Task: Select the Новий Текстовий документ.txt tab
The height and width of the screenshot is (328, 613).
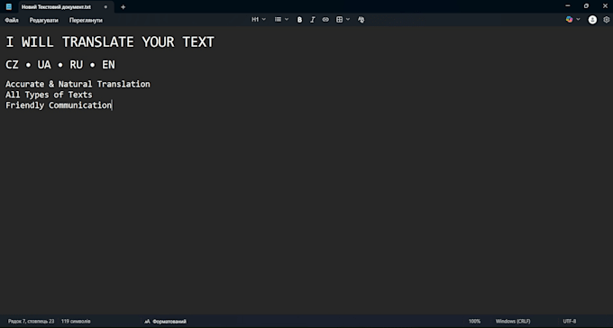Action: pyautogui.click(x=56, y=7)
